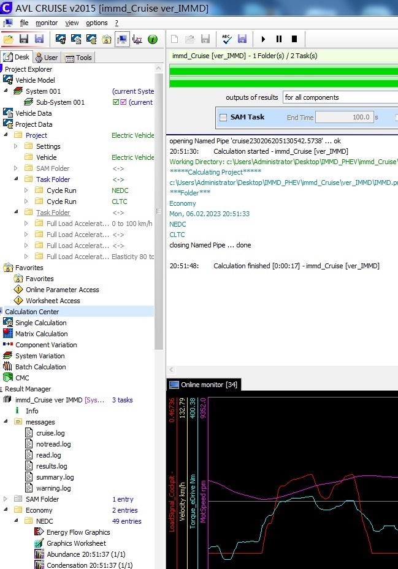This screenshot has width=398, height=569.
Task: Expand the Cycle Run CLTC node
Action: tap(26, 201)
